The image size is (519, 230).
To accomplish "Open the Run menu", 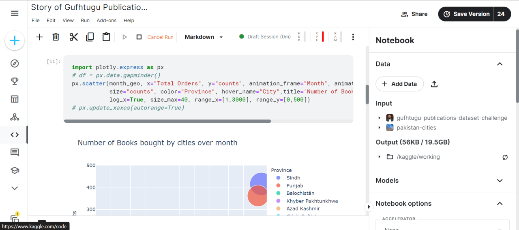I will [85, 20].
